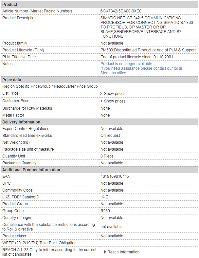The width and height of the screenshot is (199, 258).
Task: Click the PLM Effective Date value
Action: [137, 57]
